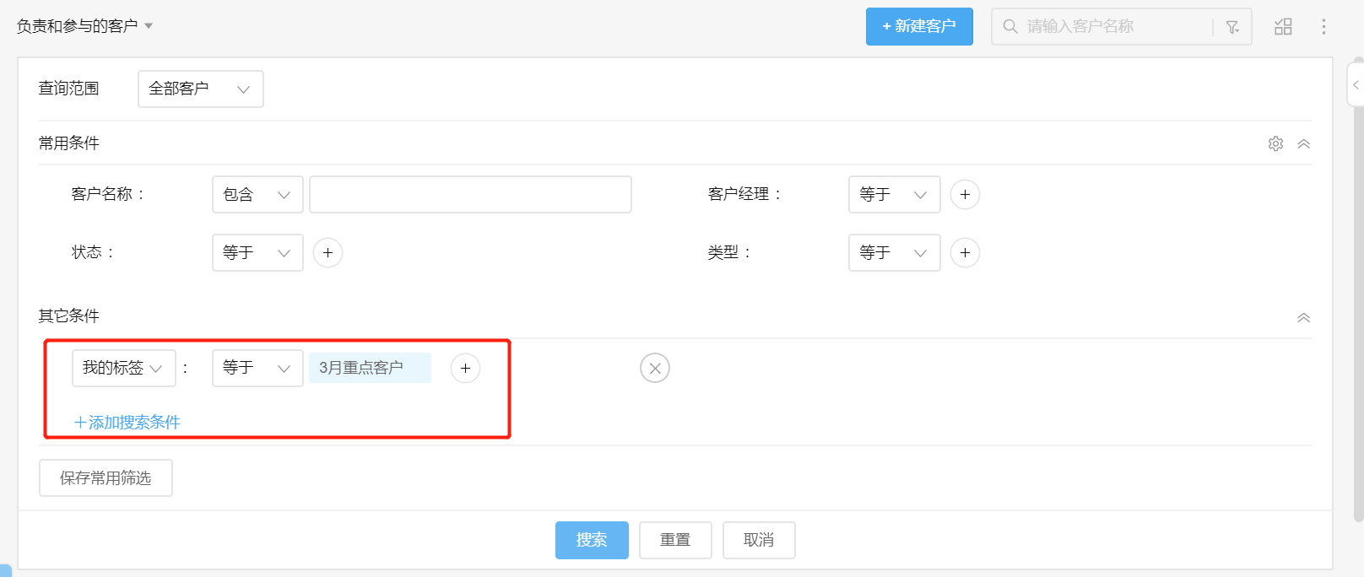
Task: Click the 添加搜索条件 link
Action: (x=127, y=423)
